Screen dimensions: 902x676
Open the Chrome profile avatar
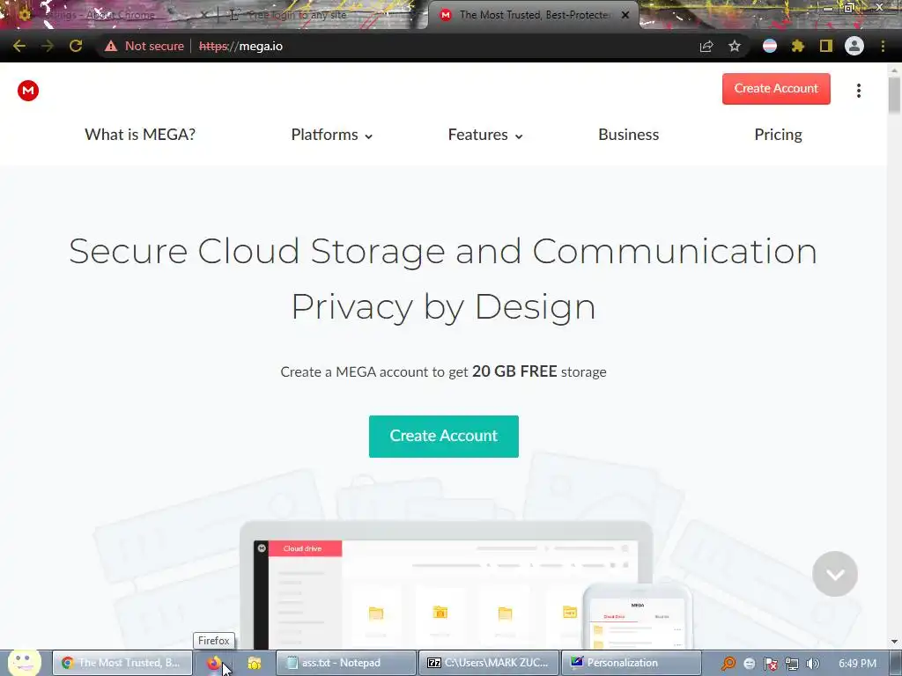854,46
